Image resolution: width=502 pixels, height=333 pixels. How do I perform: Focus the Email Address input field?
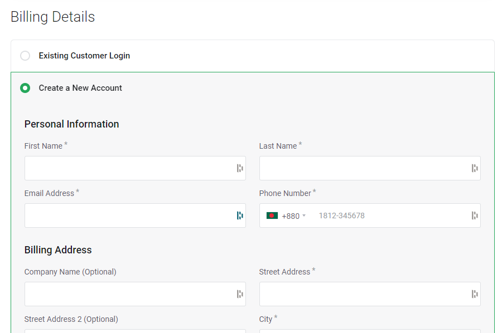pos(135,216)
